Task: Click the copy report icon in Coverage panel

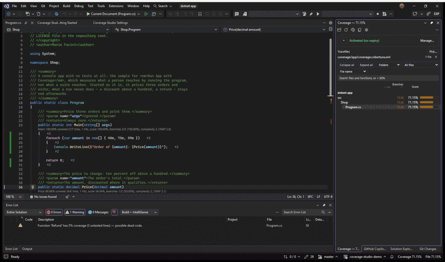Action: pyautogui.click(x=359, y=30)
